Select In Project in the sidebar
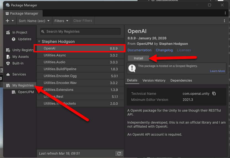The width and height of the screenshot is (230, 158). [20, 33]
